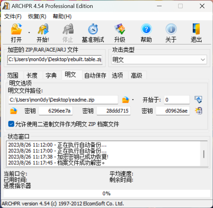The height and width of the screenshot is (208, 213).
Task: Click the 停止 (Stop) toolbar icon
Action: tap(68, 29)
